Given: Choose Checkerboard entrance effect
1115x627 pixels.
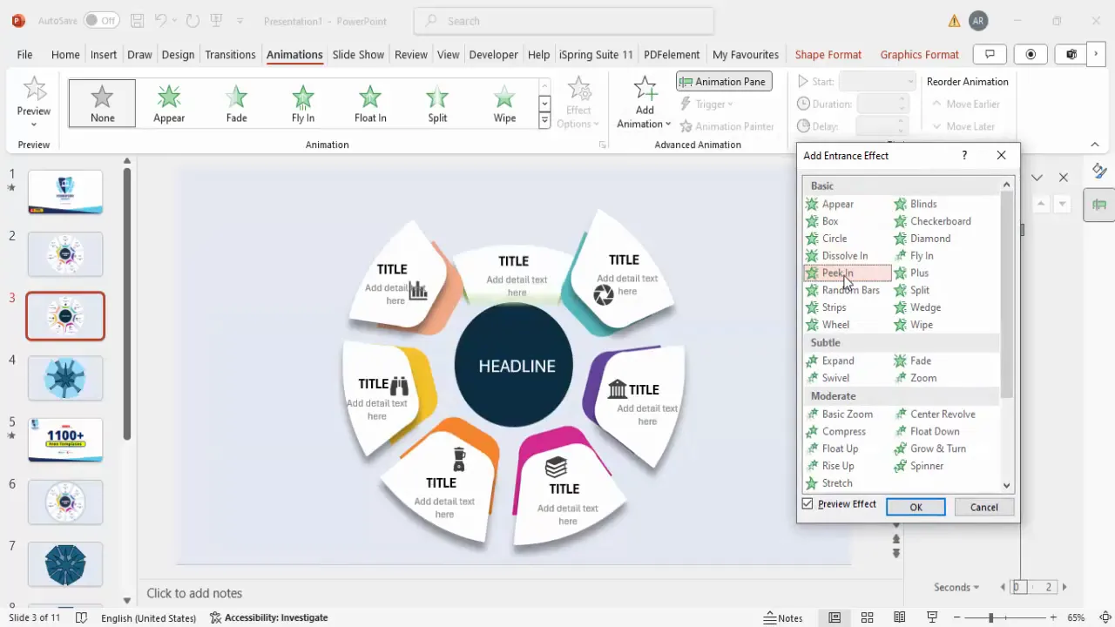Looking at the screenshot, I should click(x=932, y=221).
